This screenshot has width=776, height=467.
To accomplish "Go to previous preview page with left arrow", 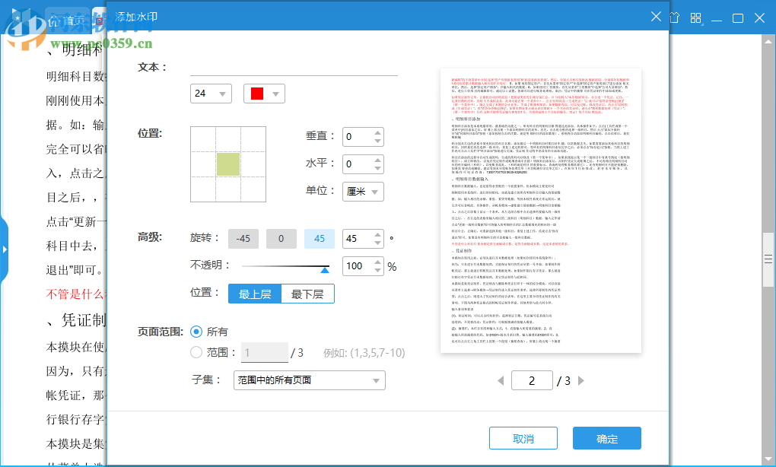I will tap(501, 381).
